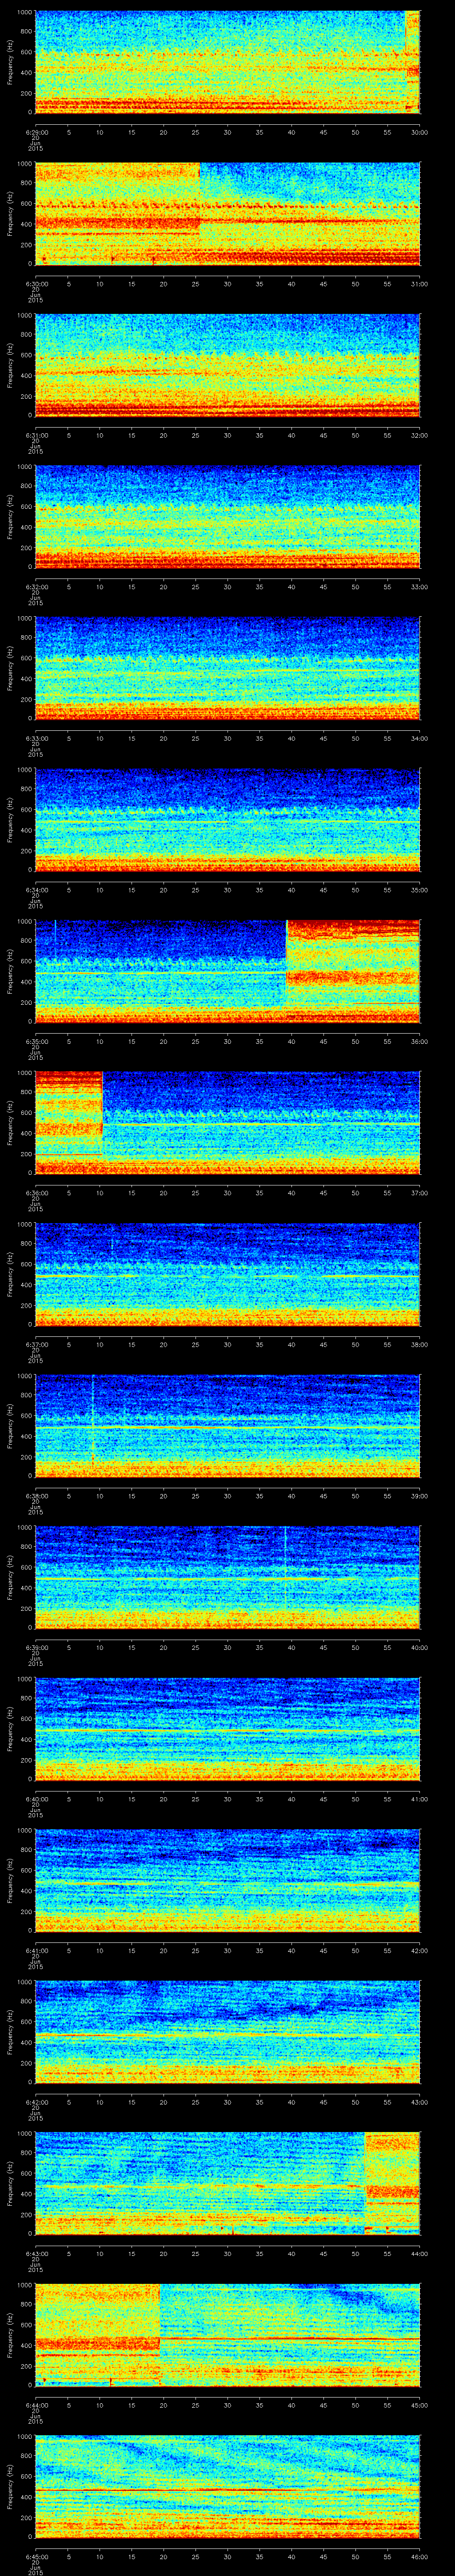Select the spectrogram panel starting at 6:40:00
Image resolution: width=455 pixels, height=2576 pixels.
point(227,1729)
